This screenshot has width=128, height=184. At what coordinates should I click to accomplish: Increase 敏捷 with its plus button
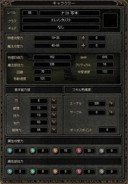pyautogui.click(x=54, y=108)
